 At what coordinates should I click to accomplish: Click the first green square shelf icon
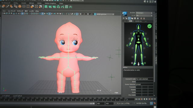[46, 7]
